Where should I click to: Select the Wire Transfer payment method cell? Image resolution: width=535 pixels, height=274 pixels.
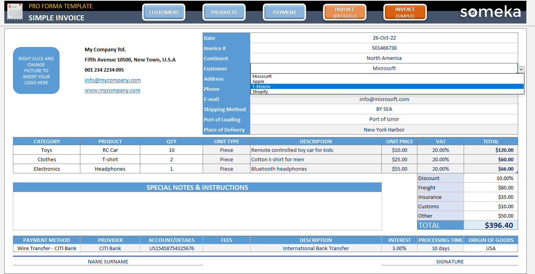coord(47,248)
